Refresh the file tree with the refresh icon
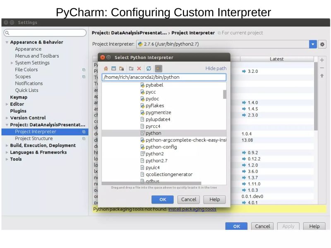Screen dimensions: 331x248 [x=149, y=69]
